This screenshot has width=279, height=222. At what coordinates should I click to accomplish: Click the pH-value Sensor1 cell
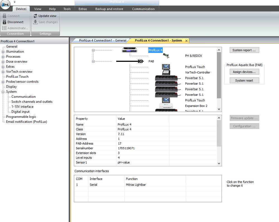124,162
